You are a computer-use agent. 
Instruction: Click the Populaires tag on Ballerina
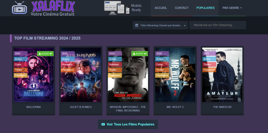[21, 75]
